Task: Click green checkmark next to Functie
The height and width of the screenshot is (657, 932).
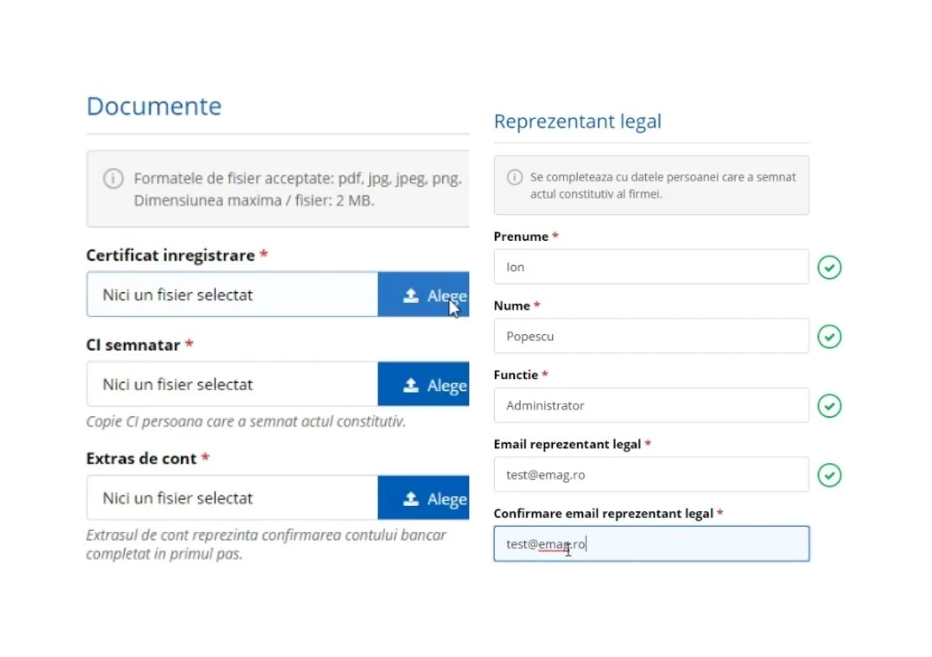Action: click(x=829, y=406)
